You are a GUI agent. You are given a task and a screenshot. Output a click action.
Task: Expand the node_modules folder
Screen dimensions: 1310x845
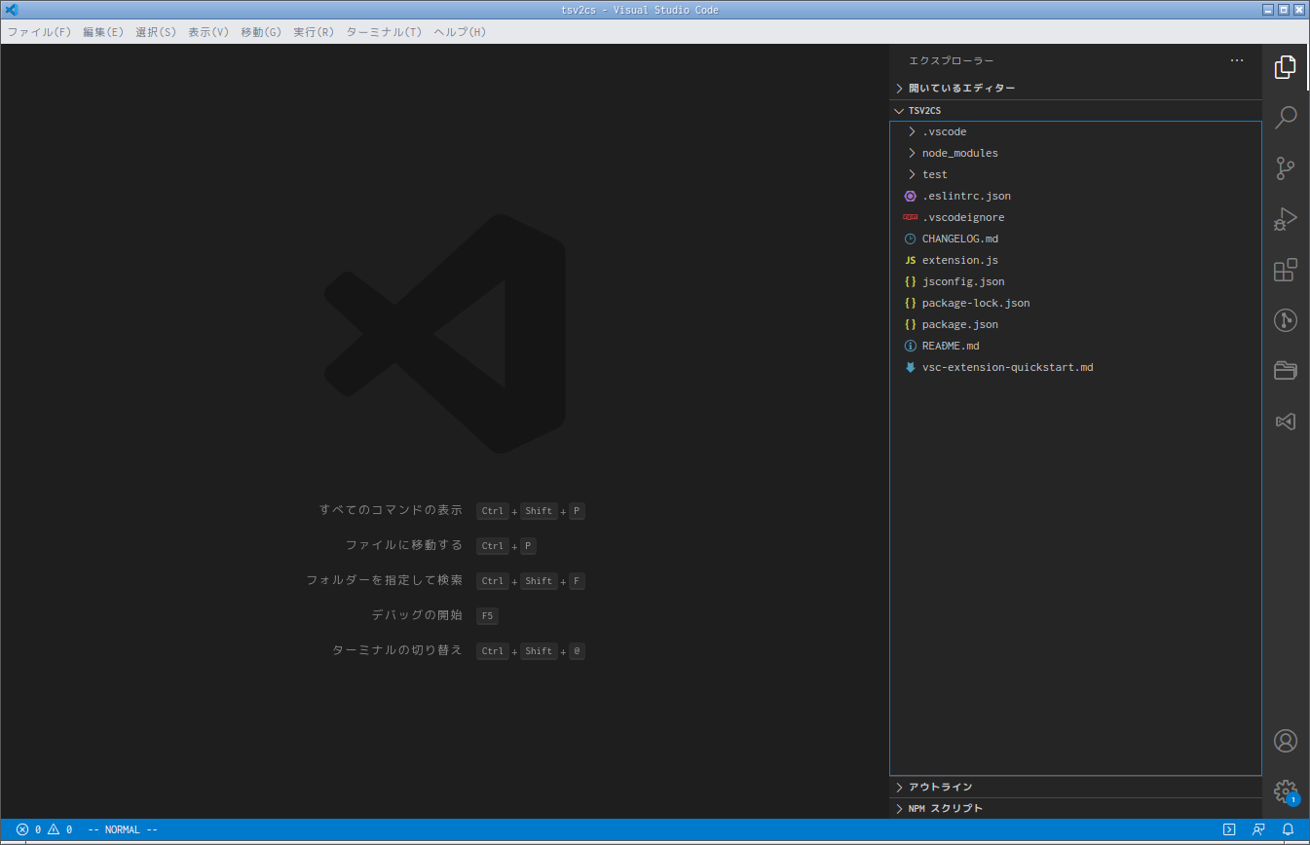1075,153
